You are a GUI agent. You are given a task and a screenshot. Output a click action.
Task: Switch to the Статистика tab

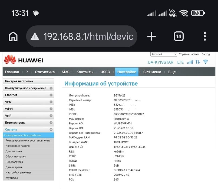click(45, 72)
